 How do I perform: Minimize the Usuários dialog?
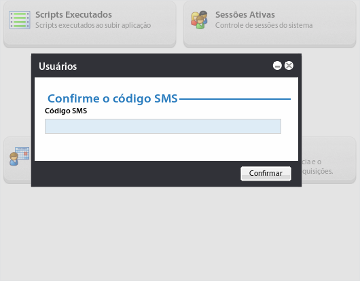277,66
